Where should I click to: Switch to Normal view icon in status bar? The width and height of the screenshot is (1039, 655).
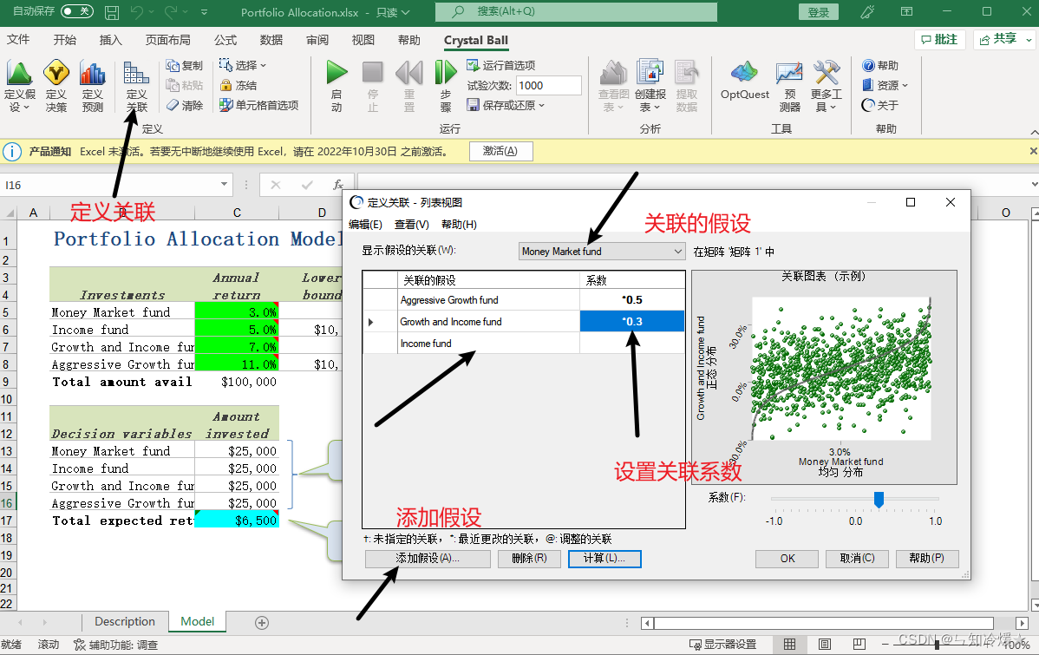coord(790,644)
